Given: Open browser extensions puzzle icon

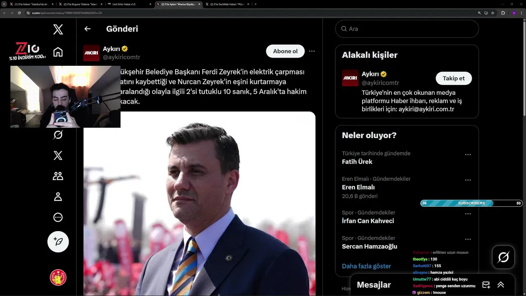Looking at the screenshot, I should tap(503, 13).
